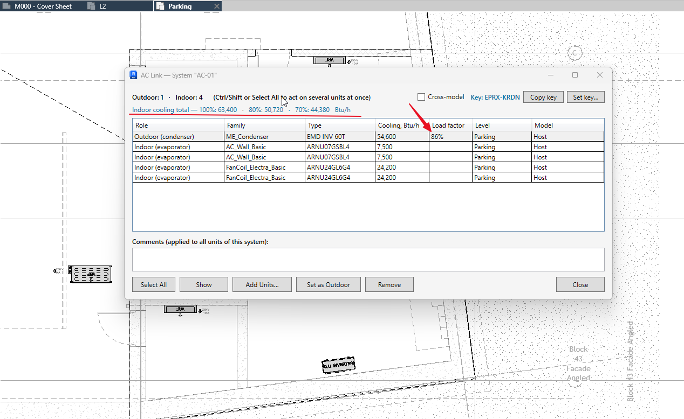Select the wall unit above the dialog
684x419 pixels.
pyautogui.click(x=330, y=60)
